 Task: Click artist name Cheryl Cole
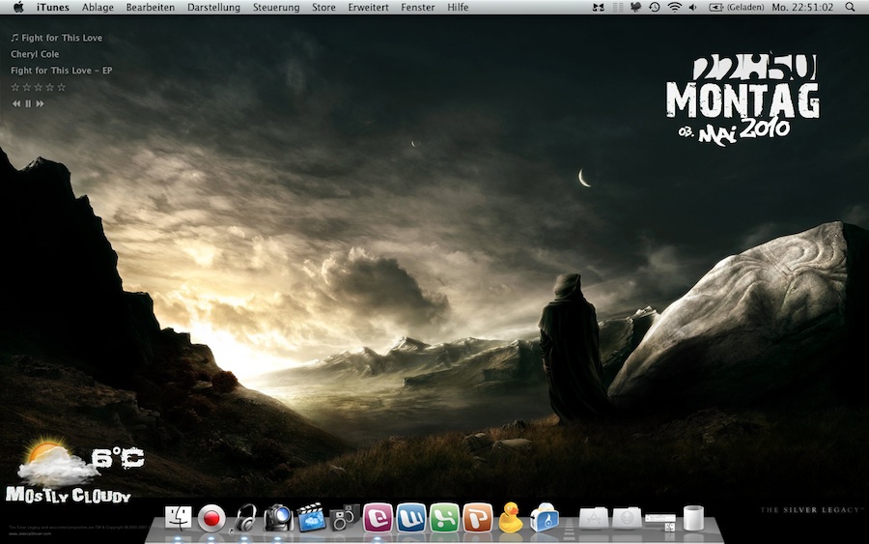click(x=35, y=54)
